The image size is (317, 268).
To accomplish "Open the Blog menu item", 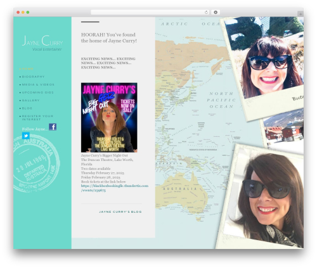I will tap(27, 108).
